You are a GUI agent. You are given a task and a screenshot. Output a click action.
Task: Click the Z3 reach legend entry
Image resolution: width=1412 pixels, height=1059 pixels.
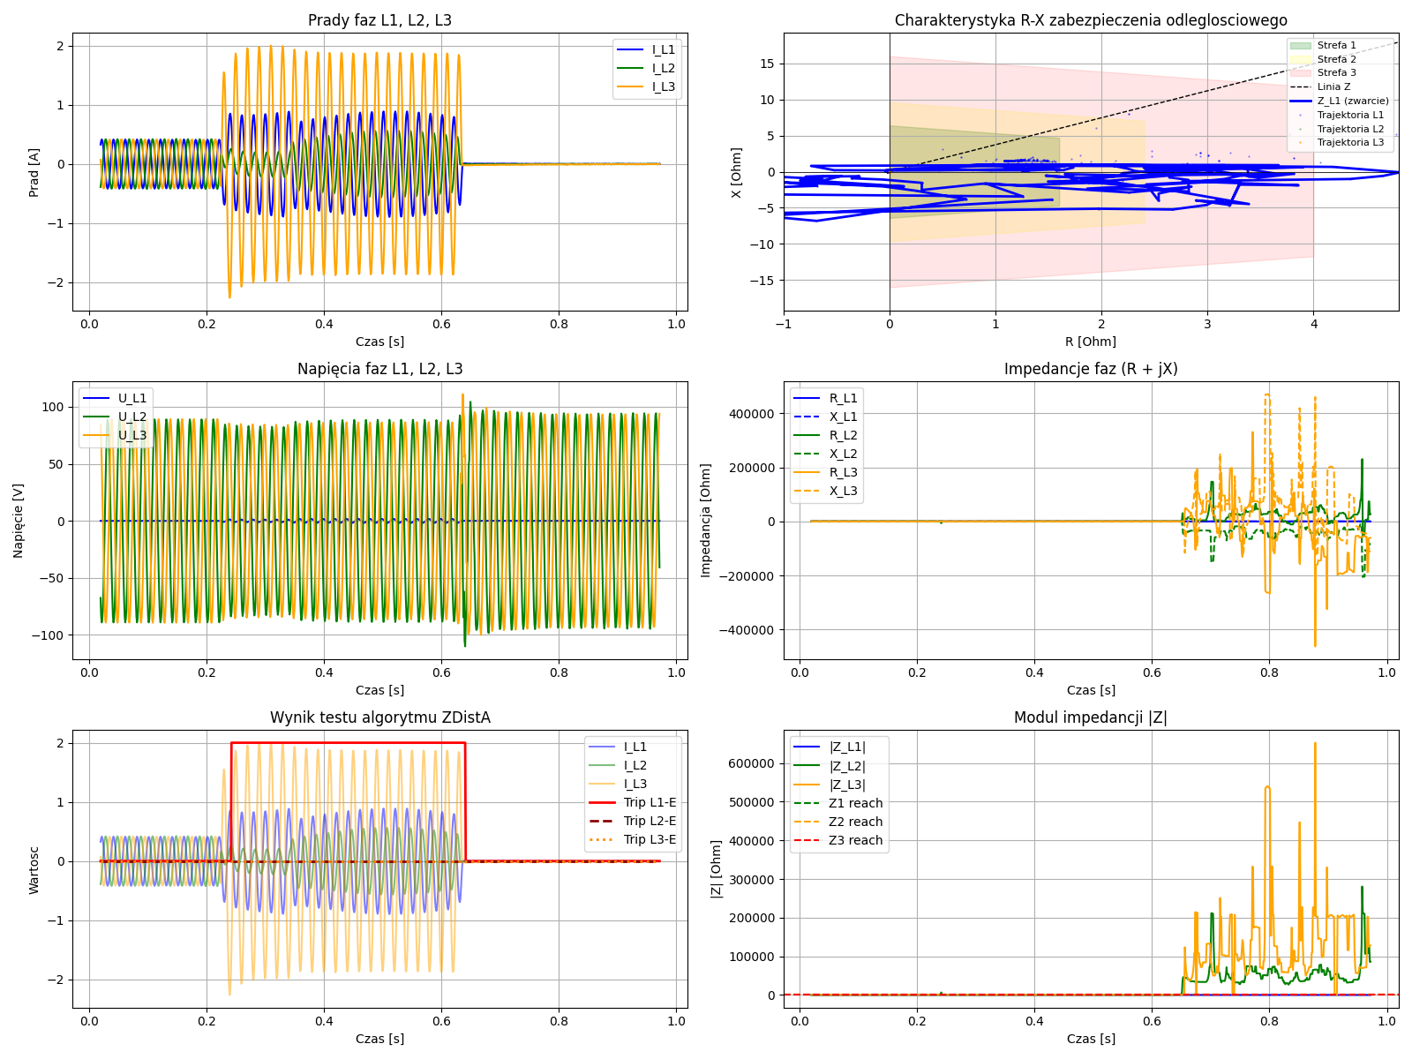pyautogui.click(x=855, y=840)
